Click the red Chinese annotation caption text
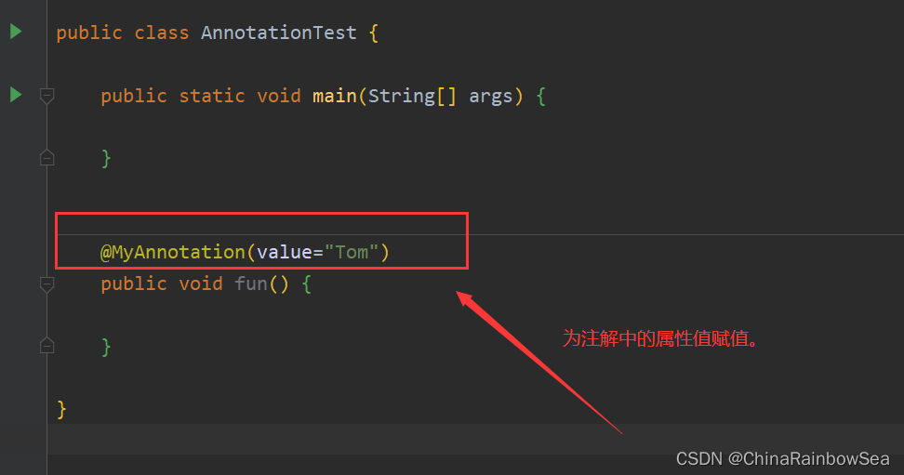The height and width of the screenshot is (475, 904). 661,338
